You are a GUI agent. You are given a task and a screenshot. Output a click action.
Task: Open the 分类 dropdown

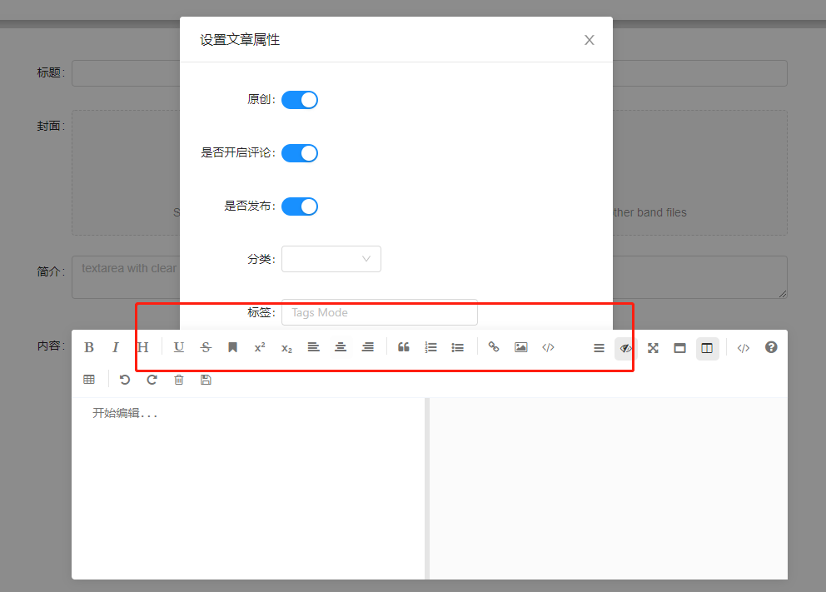[331, 259]
